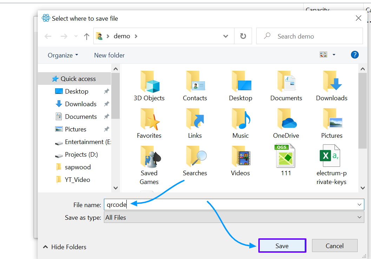Refresh the demo folder listing
Viewport: 371px width, 259px height.
(243, 36)
